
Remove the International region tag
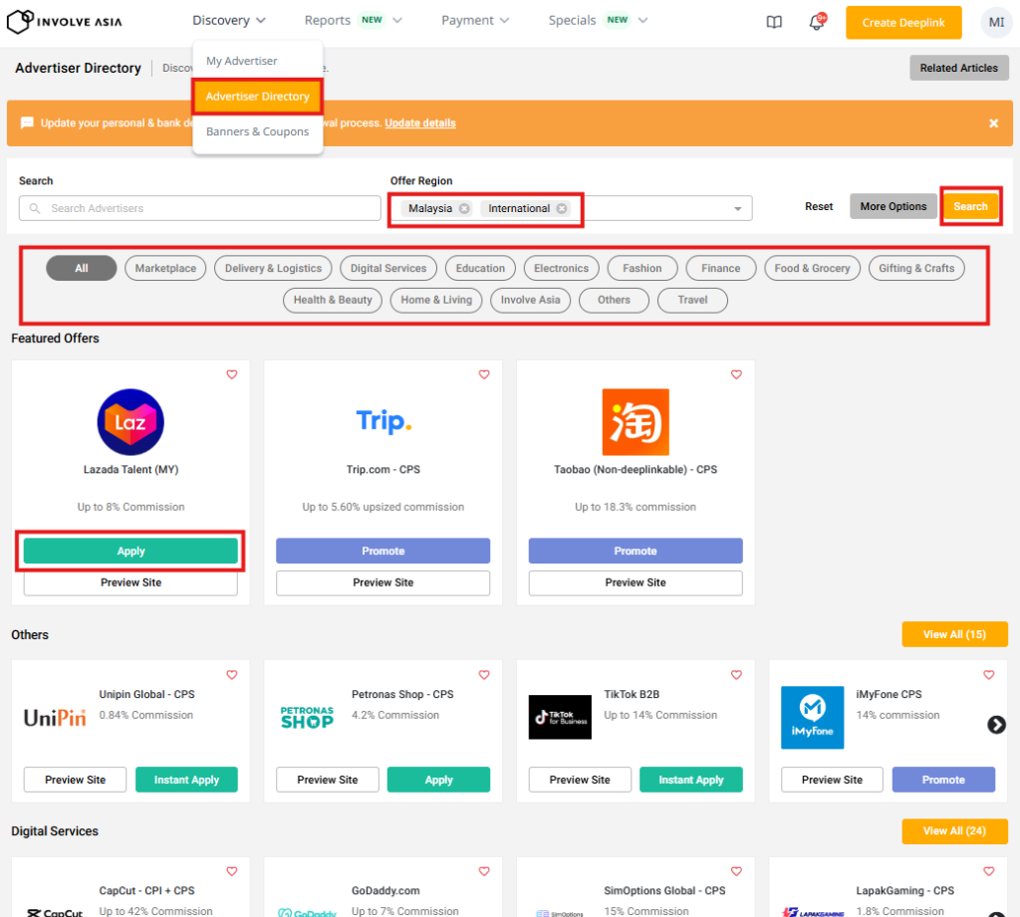pyautogui.click(x=562, y=209)
